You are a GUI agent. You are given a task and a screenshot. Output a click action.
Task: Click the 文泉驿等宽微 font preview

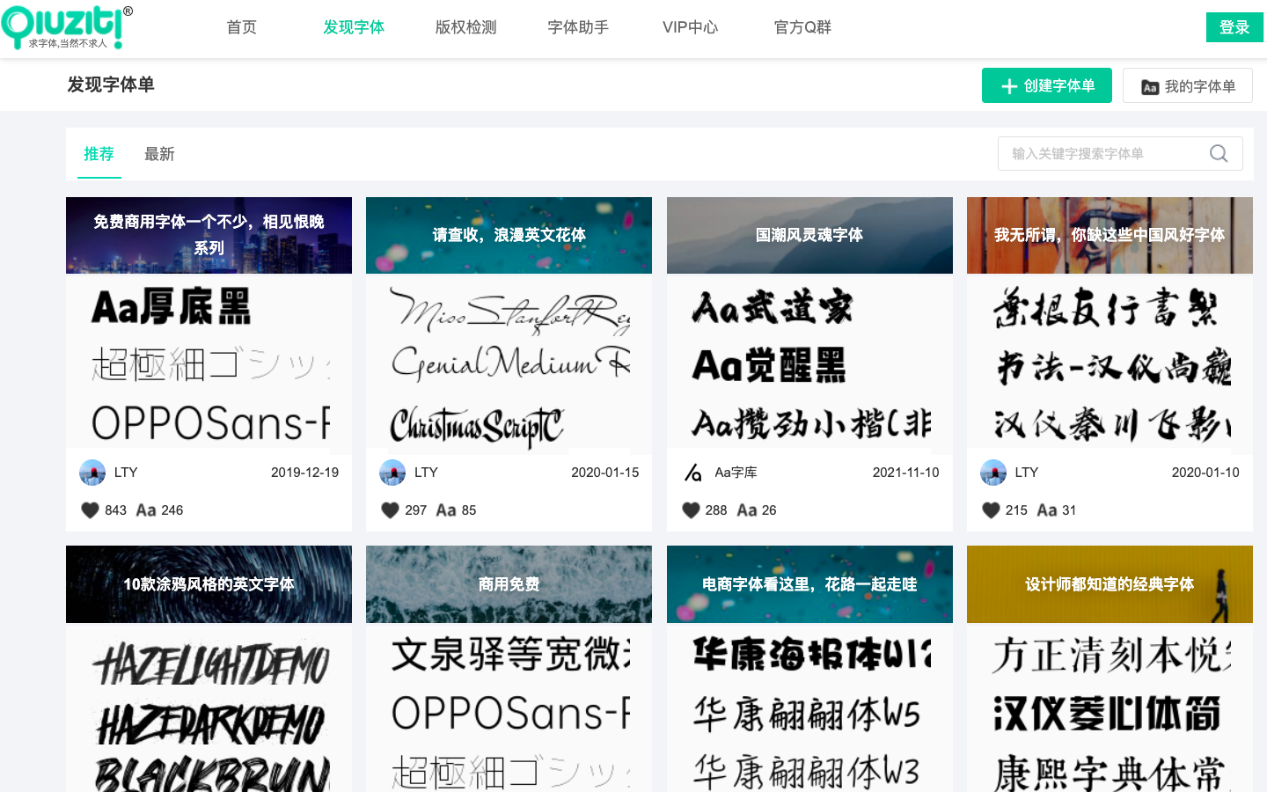click(x=510, y=655)
